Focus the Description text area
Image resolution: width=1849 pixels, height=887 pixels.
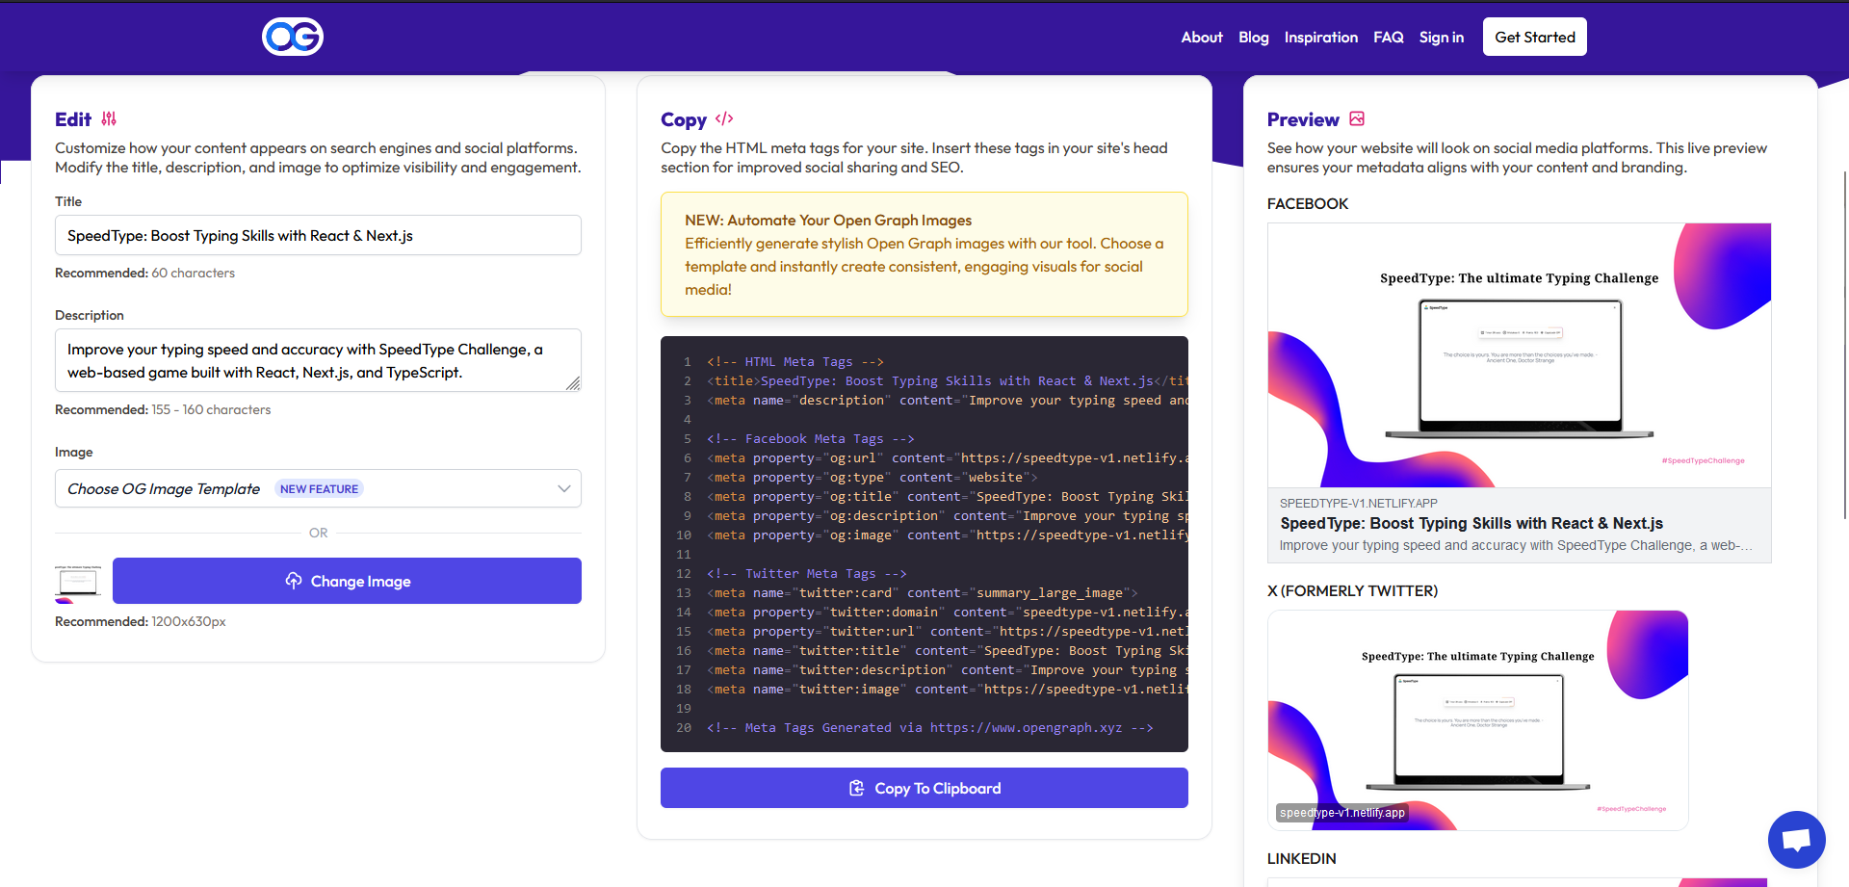pyautogui.click(x=318, y=360)
